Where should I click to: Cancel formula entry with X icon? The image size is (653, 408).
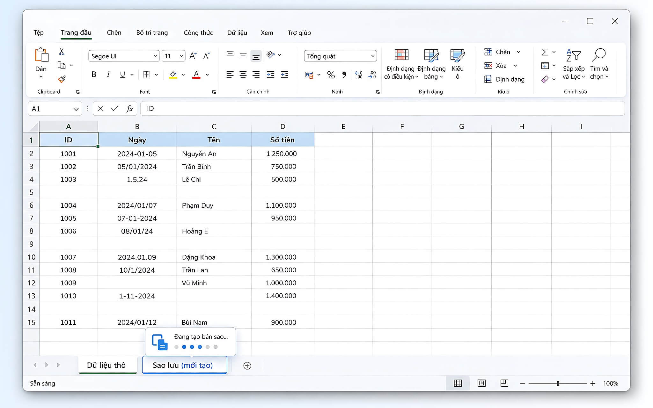pos(100,109)
